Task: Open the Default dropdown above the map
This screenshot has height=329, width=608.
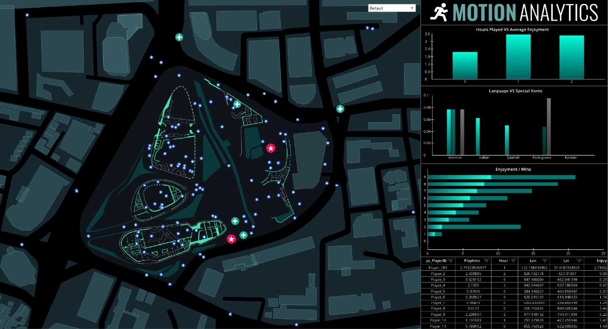Action: [392, 8]
